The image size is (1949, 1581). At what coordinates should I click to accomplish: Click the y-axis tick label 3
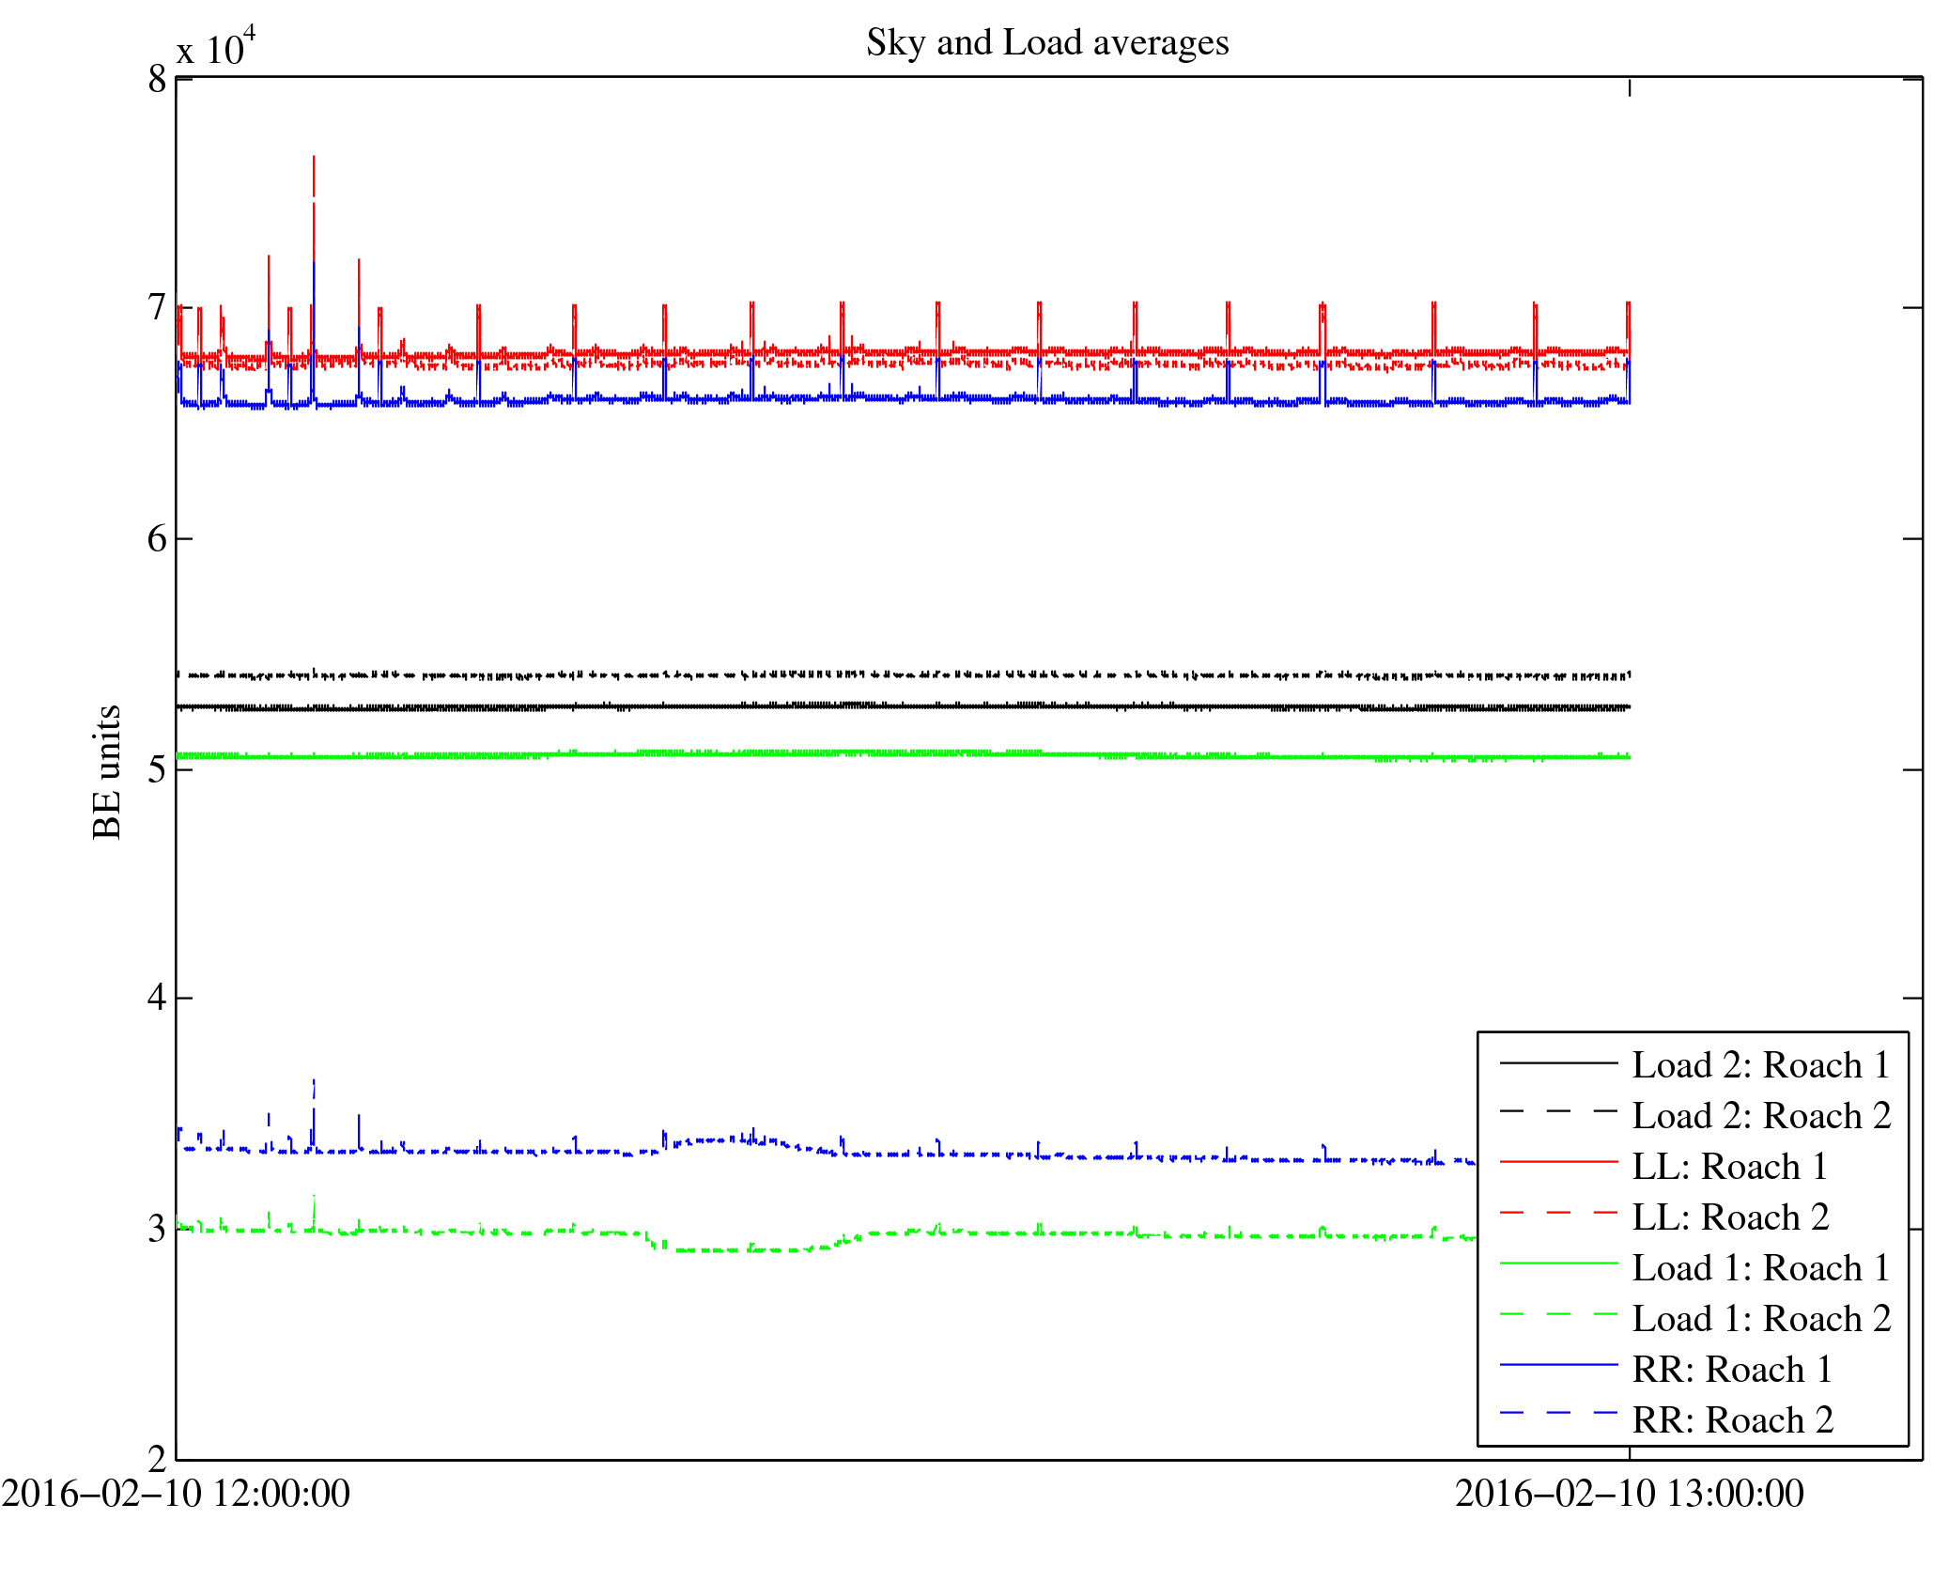157,1229
